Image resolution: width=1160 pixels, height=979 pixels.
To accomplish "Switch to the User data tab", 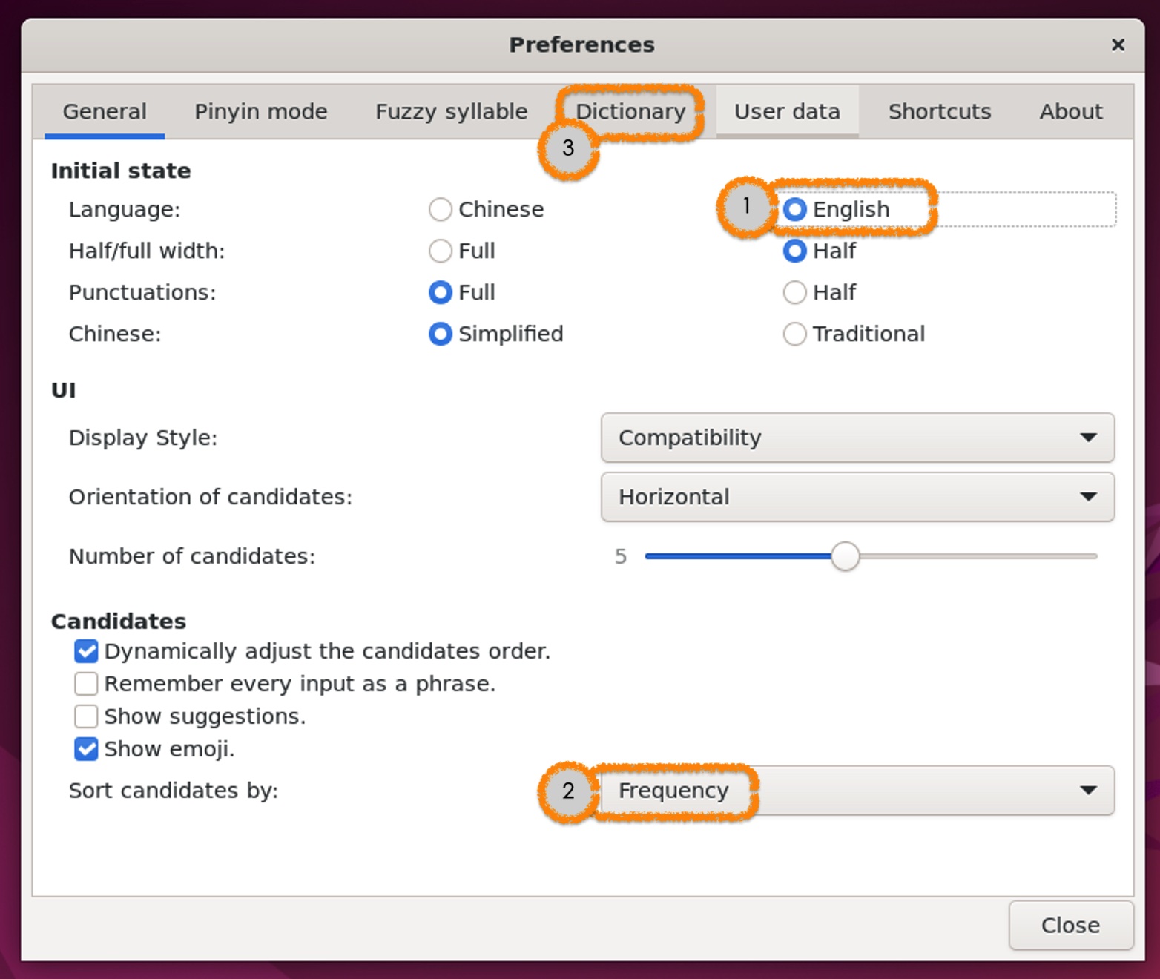I will point(787,112).
